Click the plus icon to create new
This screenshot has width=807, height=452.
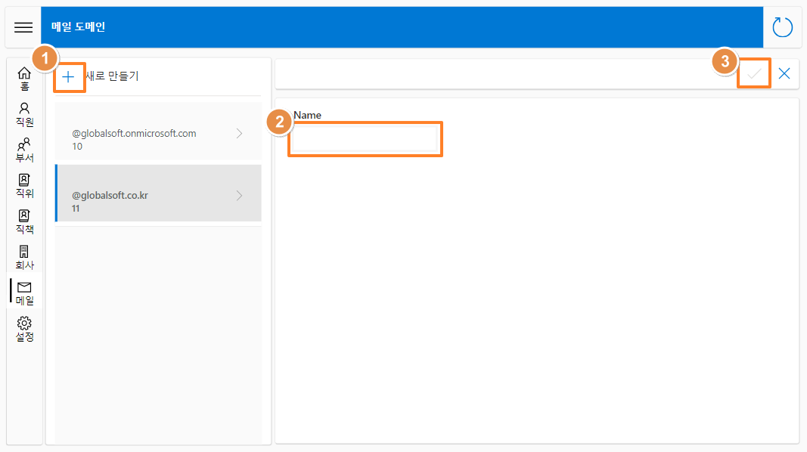(x=68, y=77)
